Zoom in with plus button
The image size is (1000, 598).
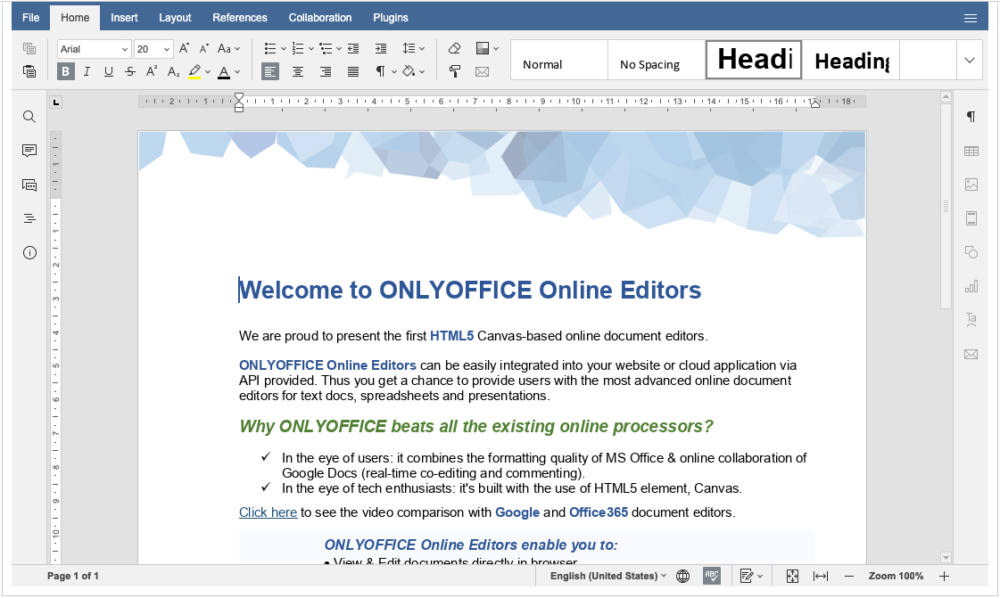tap(944, 577)
